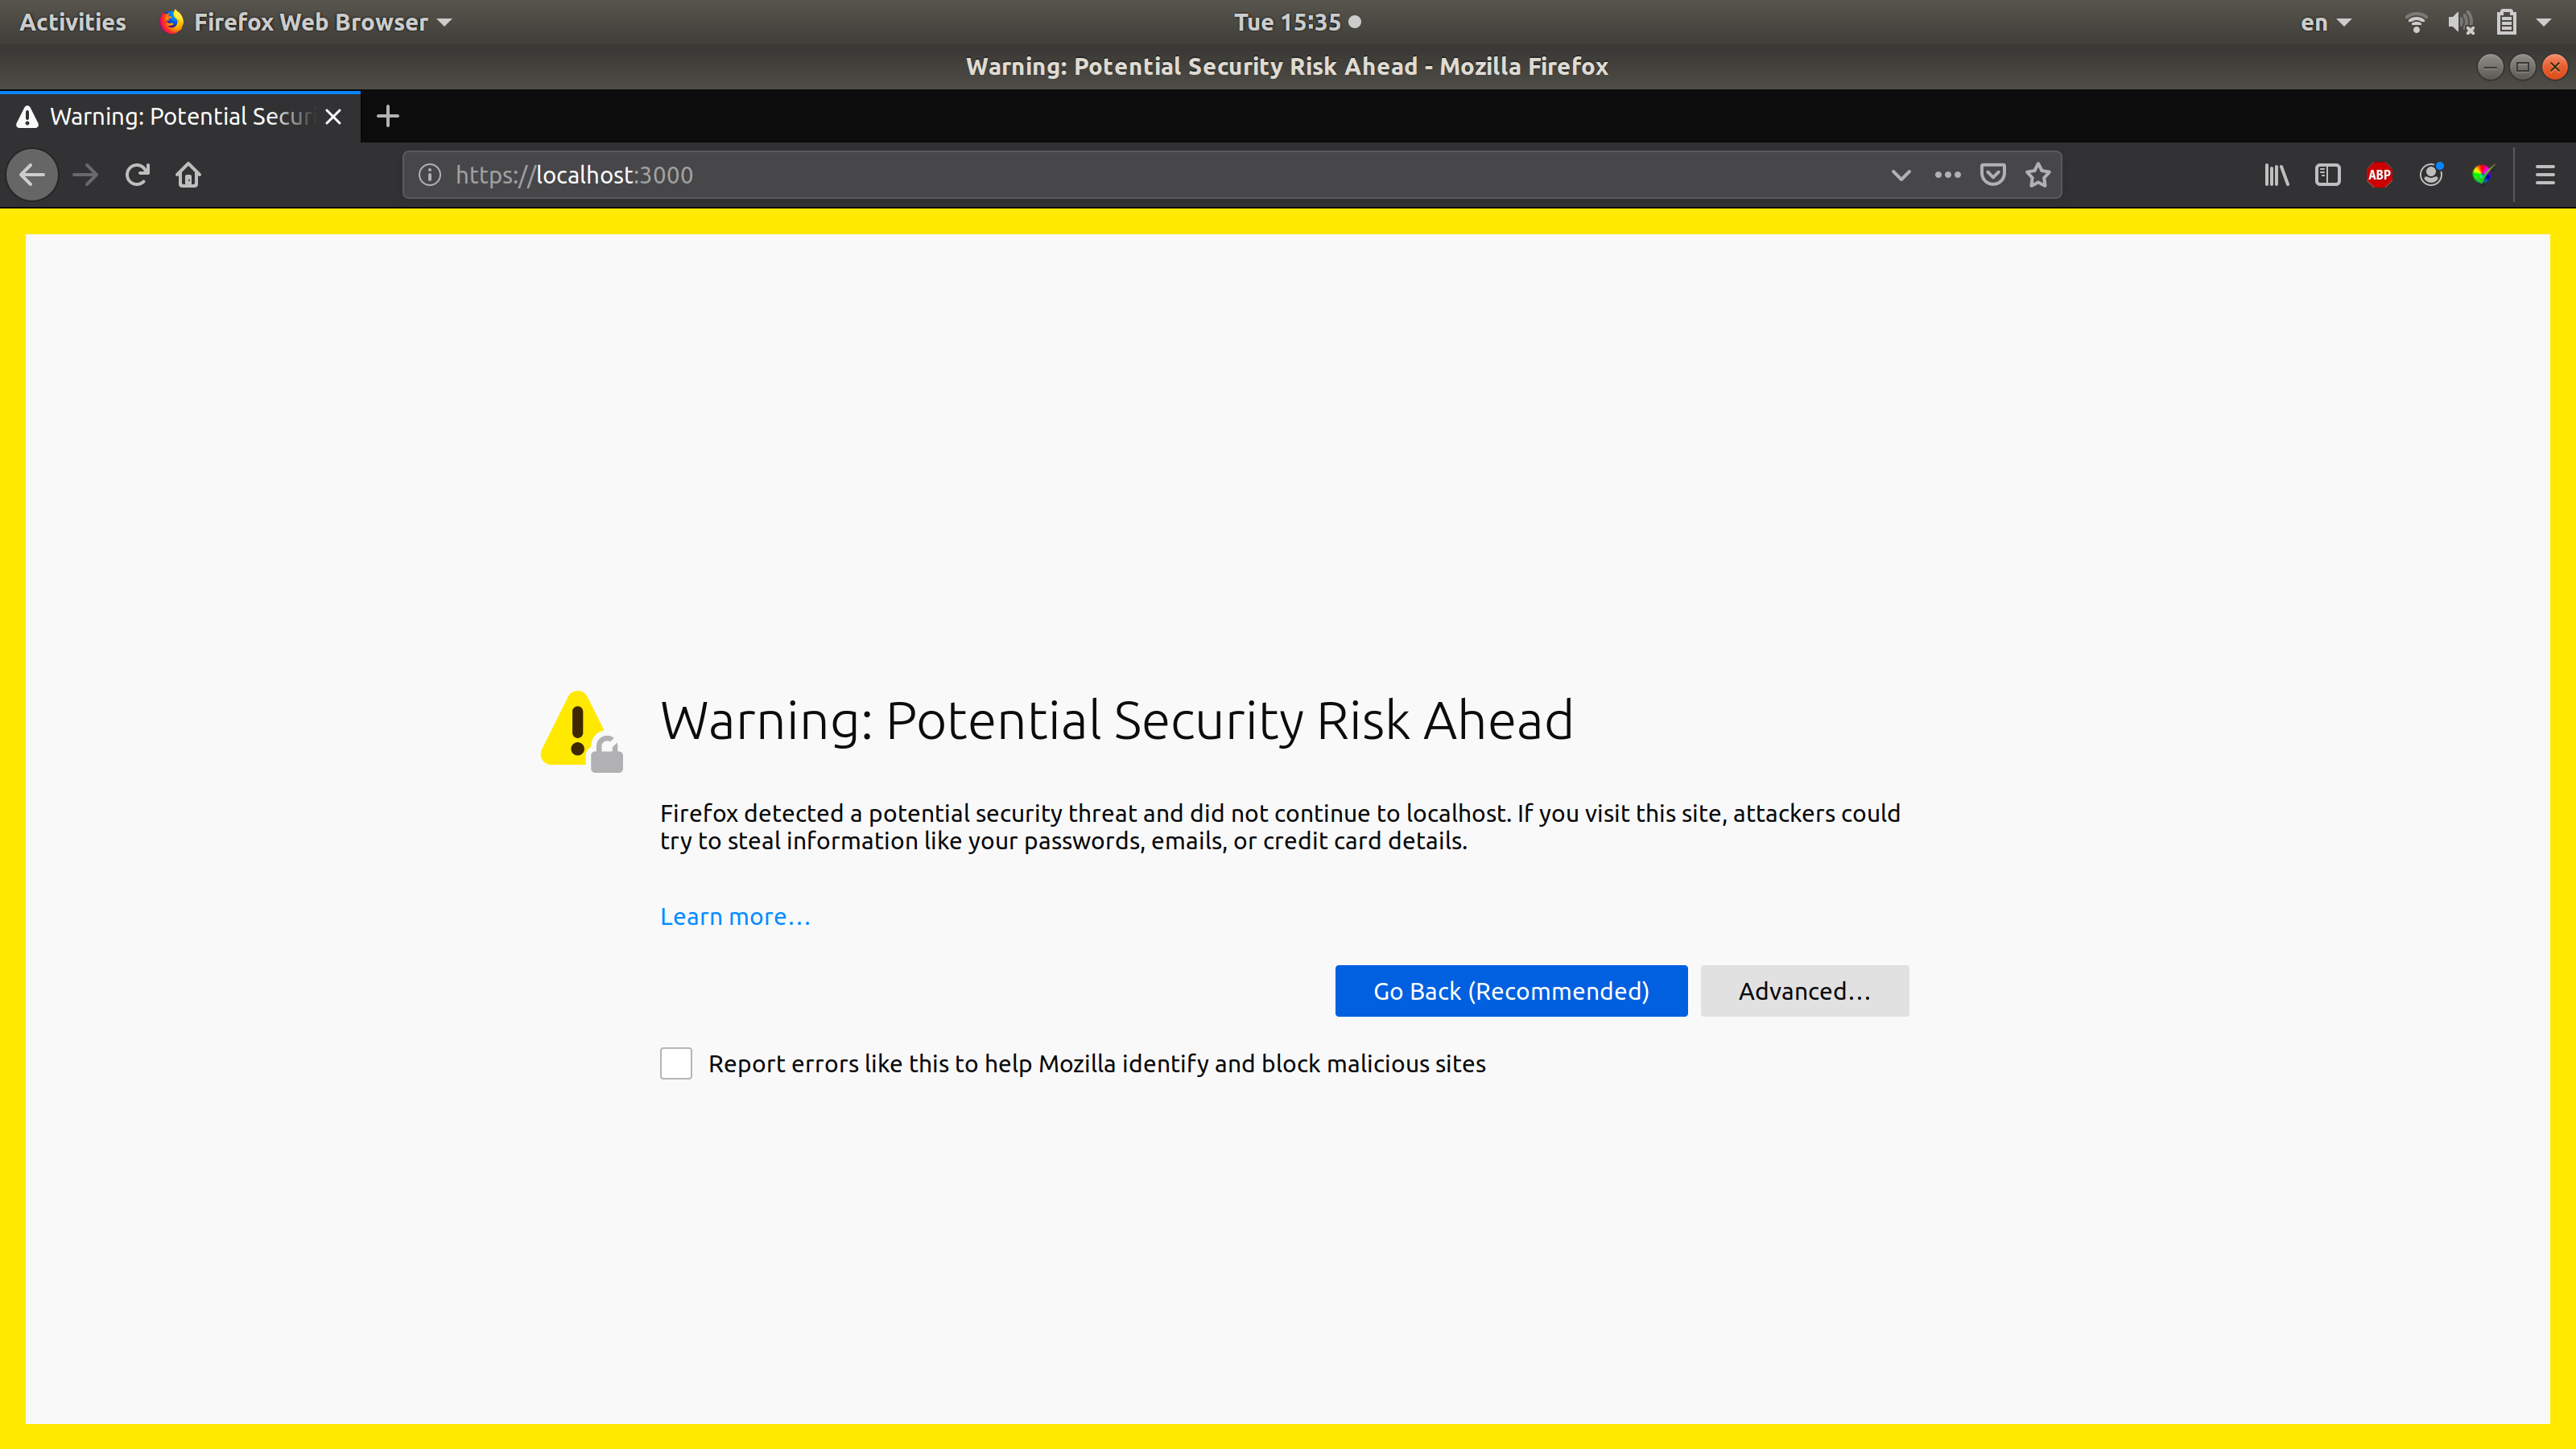This screenshot has width=2576, height=1449.
Task: Open the Firefox home page icon
Action: (189, 175)
